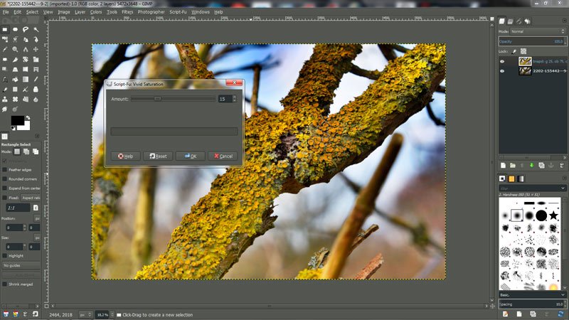
Task: Select the Rectangle Select tool
Action: [x=5, y=29]
